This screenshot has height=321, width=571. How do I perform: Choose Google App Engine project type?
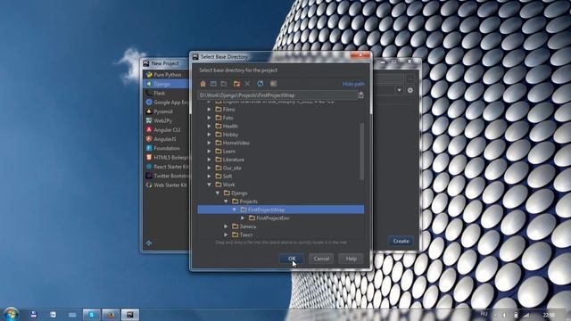click(x=167, y=103)
